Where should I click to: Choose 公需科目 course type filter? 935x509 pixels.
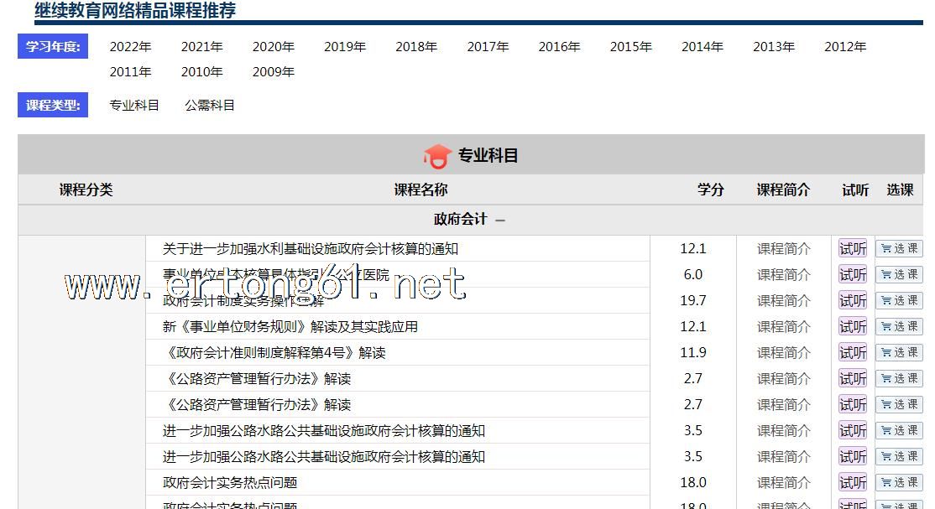tap(210, 106)
